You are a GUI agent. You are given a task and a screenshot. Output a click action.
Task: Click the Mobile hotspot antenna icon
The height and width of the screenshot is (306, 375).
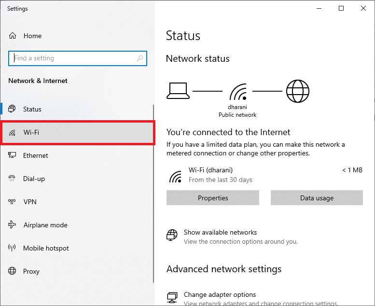(12, 248)
